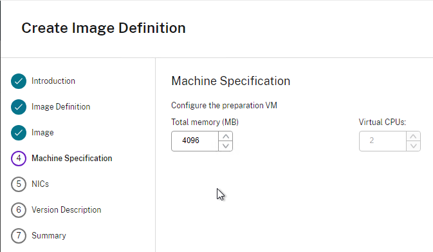Click the step 7 Summary circle icon

(x=19, y=235)
